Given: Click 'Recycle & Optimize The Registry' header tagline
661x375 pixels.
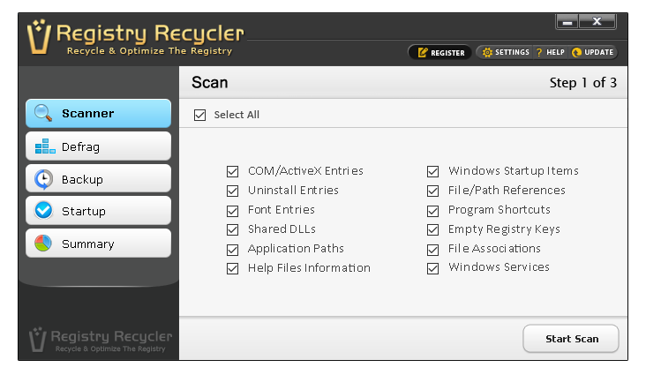Looking at the screenshot, I should (x=150, y=51).
